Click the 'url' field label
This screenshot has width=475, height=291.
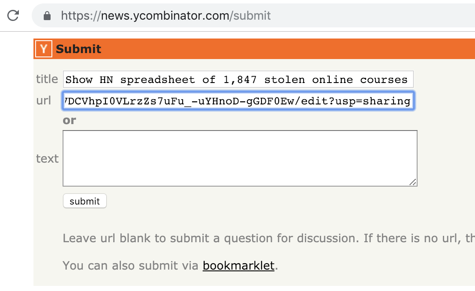click(x=44, y=101)
